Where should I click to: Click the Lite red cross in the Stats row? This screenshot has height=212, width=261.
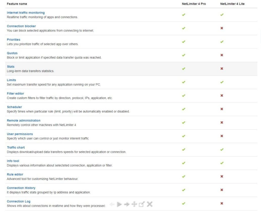tap(222, 68)
